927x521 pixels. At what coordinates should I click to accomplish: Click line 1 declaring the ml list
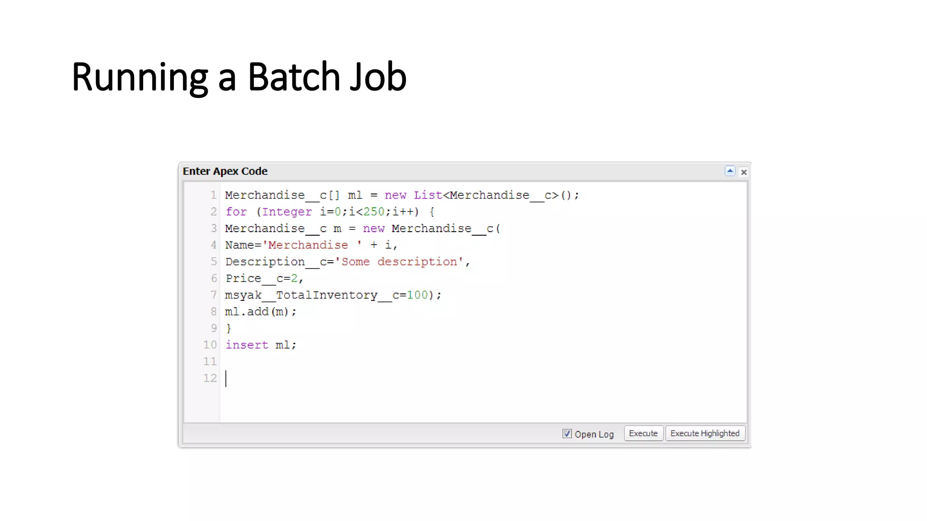pos(402,195)
